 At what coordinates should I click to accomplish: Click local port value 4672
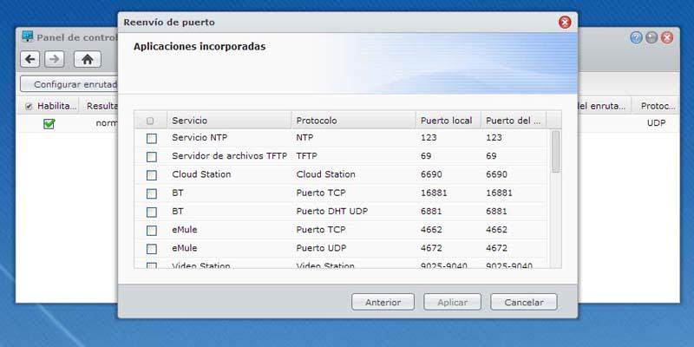pos(431,248)
